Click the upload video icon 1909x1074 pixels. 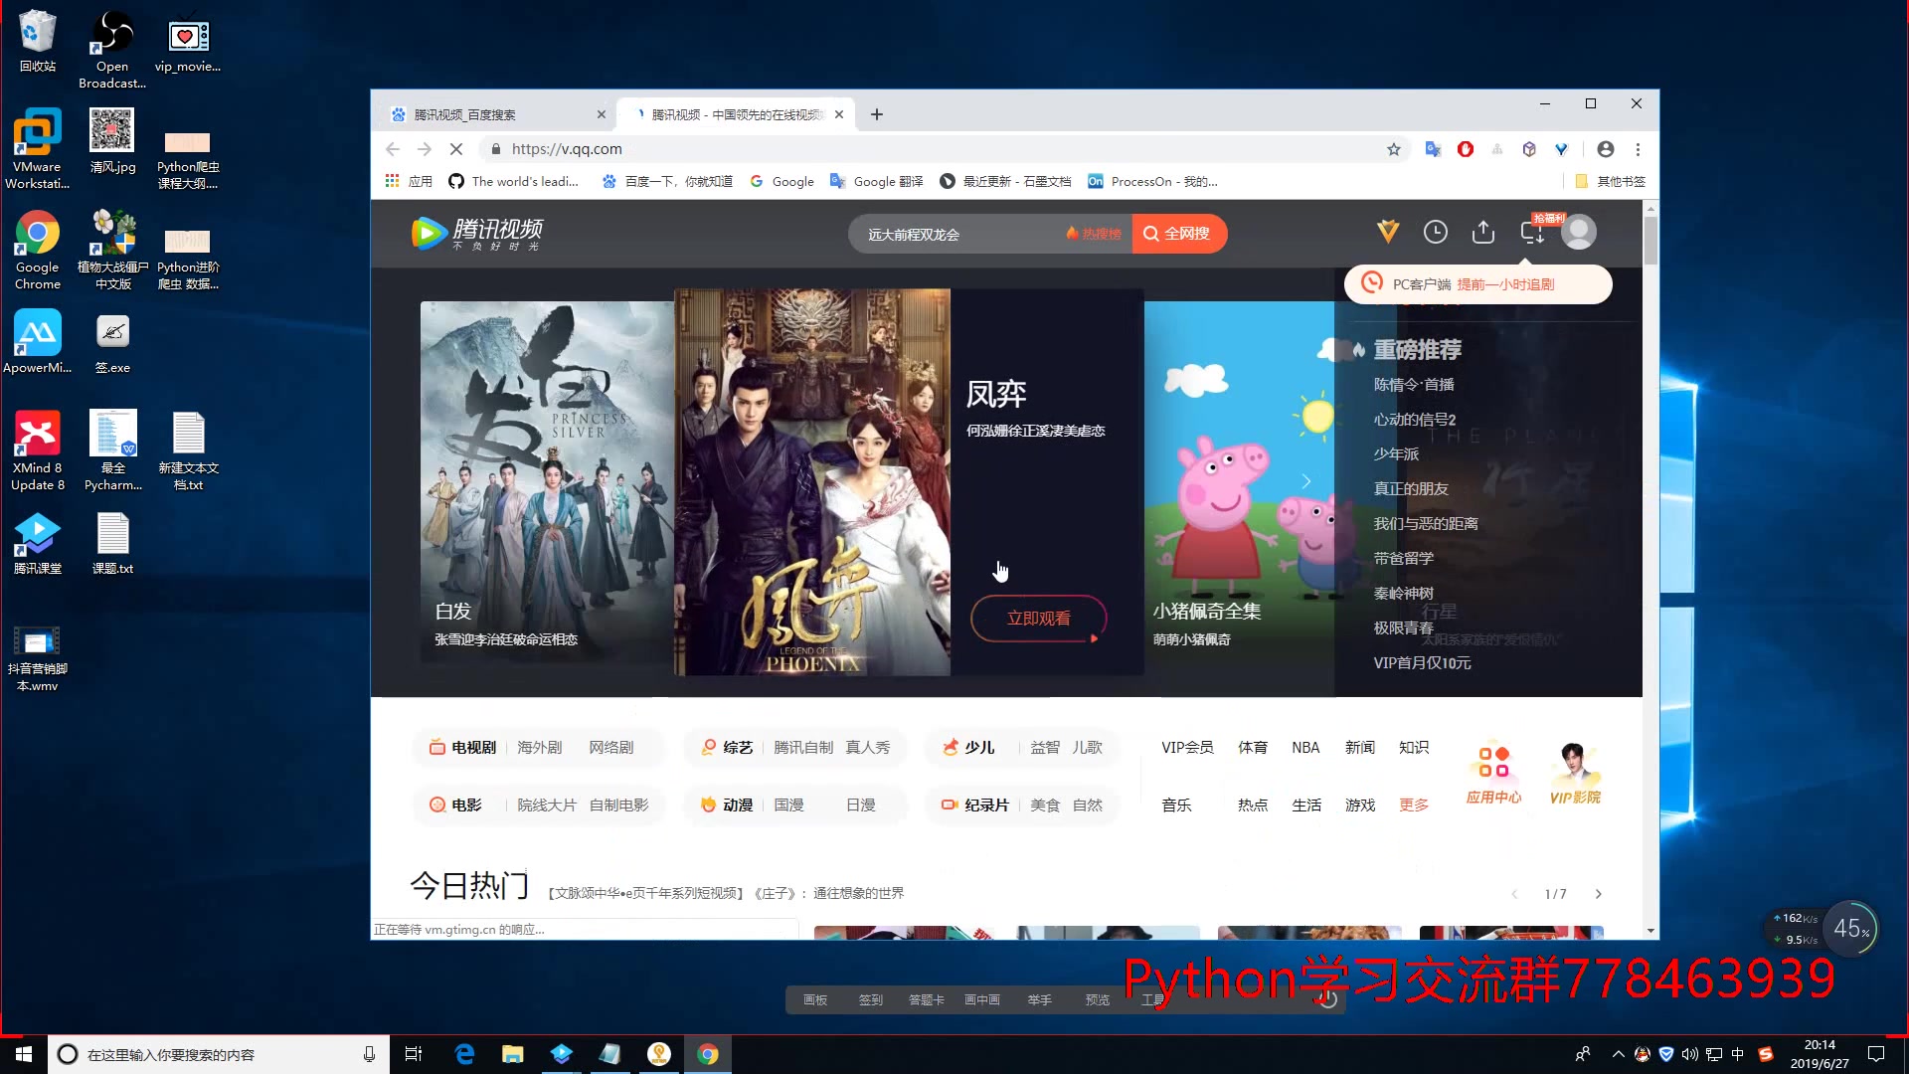point(1483,233)
